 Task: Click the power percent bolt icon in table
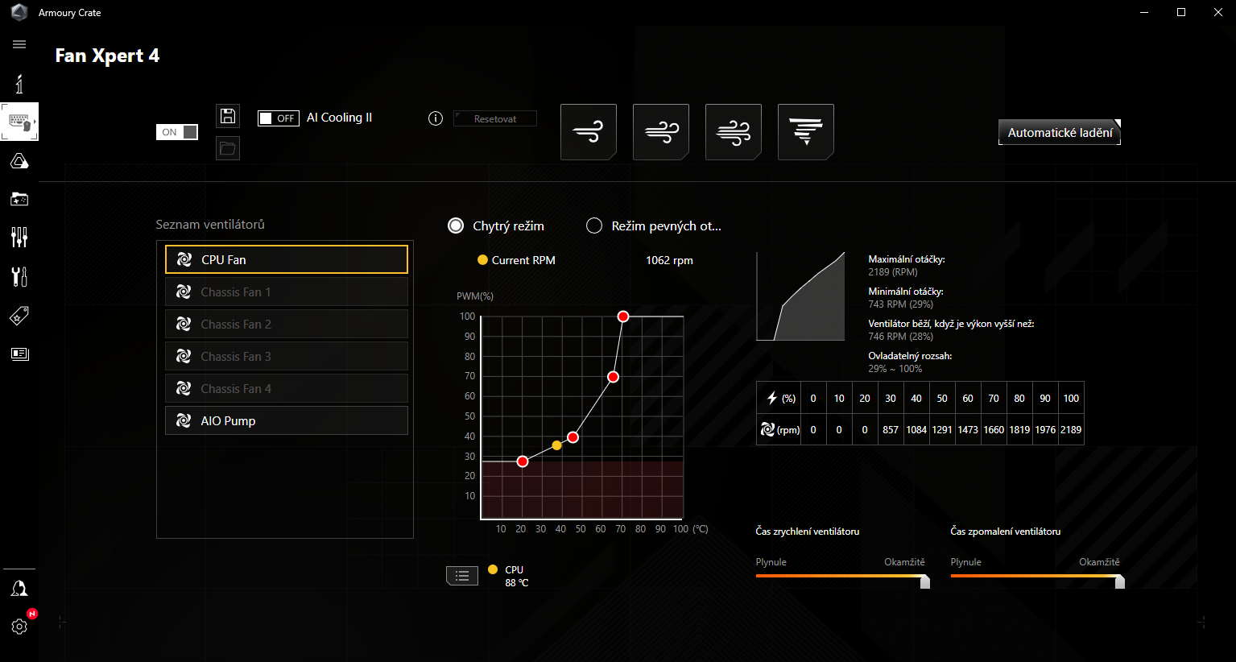(x=771, y=398)
